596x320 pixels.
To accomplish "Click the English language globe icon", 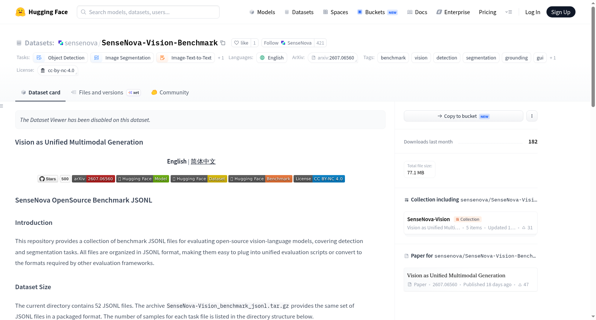I will point(262,58).
